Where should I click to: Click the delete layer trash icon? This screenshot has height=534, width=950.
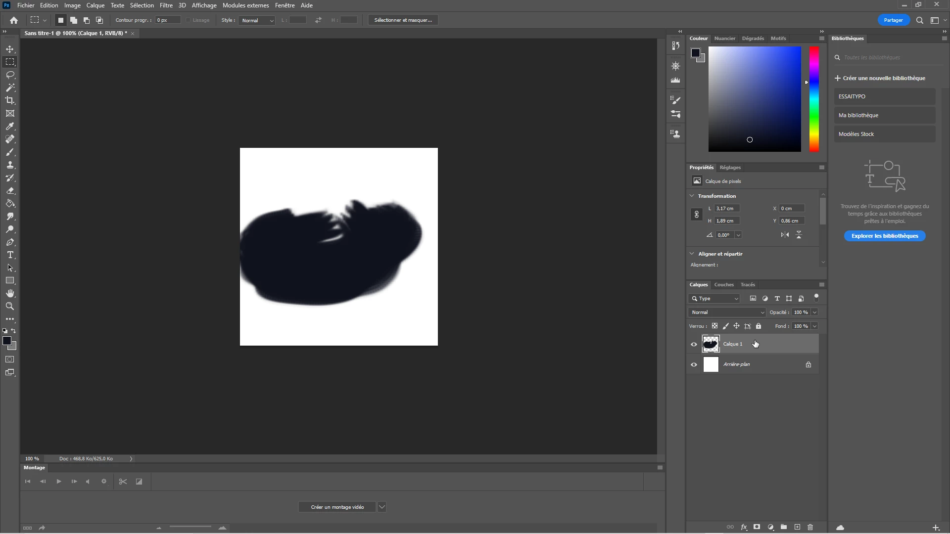tap(810, 527)
